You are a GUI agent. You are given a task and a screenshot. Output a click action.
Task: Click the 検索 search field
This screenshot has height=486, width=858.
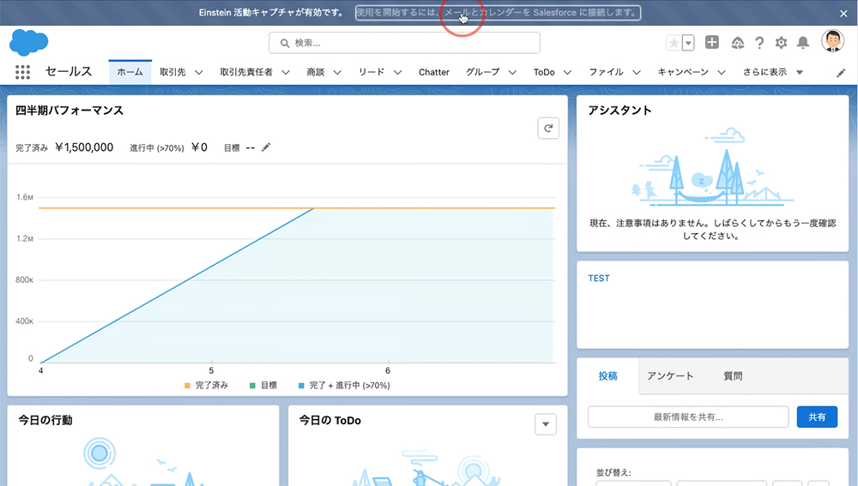(404, 43)
